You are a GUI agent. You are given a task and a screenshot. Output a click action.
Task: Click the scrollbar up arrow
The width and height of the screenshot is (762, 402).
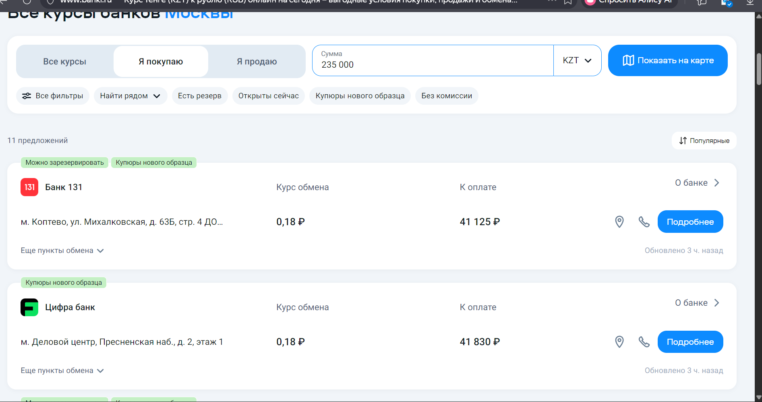(x=759, y=17)
